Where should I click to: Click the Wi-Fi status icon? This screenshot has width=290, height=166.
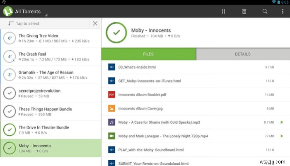pos(274,2)
